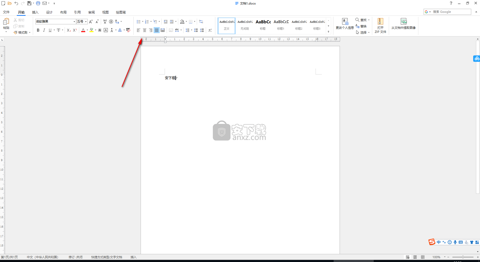Switch to the Review (审阅) tab
Screen dimensions: 480x262
pyautogui.click(x=91, y=12)
